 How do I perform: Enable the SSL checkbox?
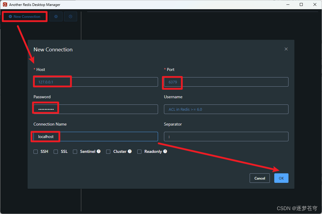(56, 152)
